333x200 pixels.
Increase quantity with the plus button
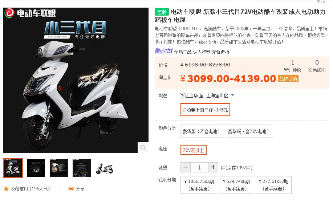coord(213,167)
